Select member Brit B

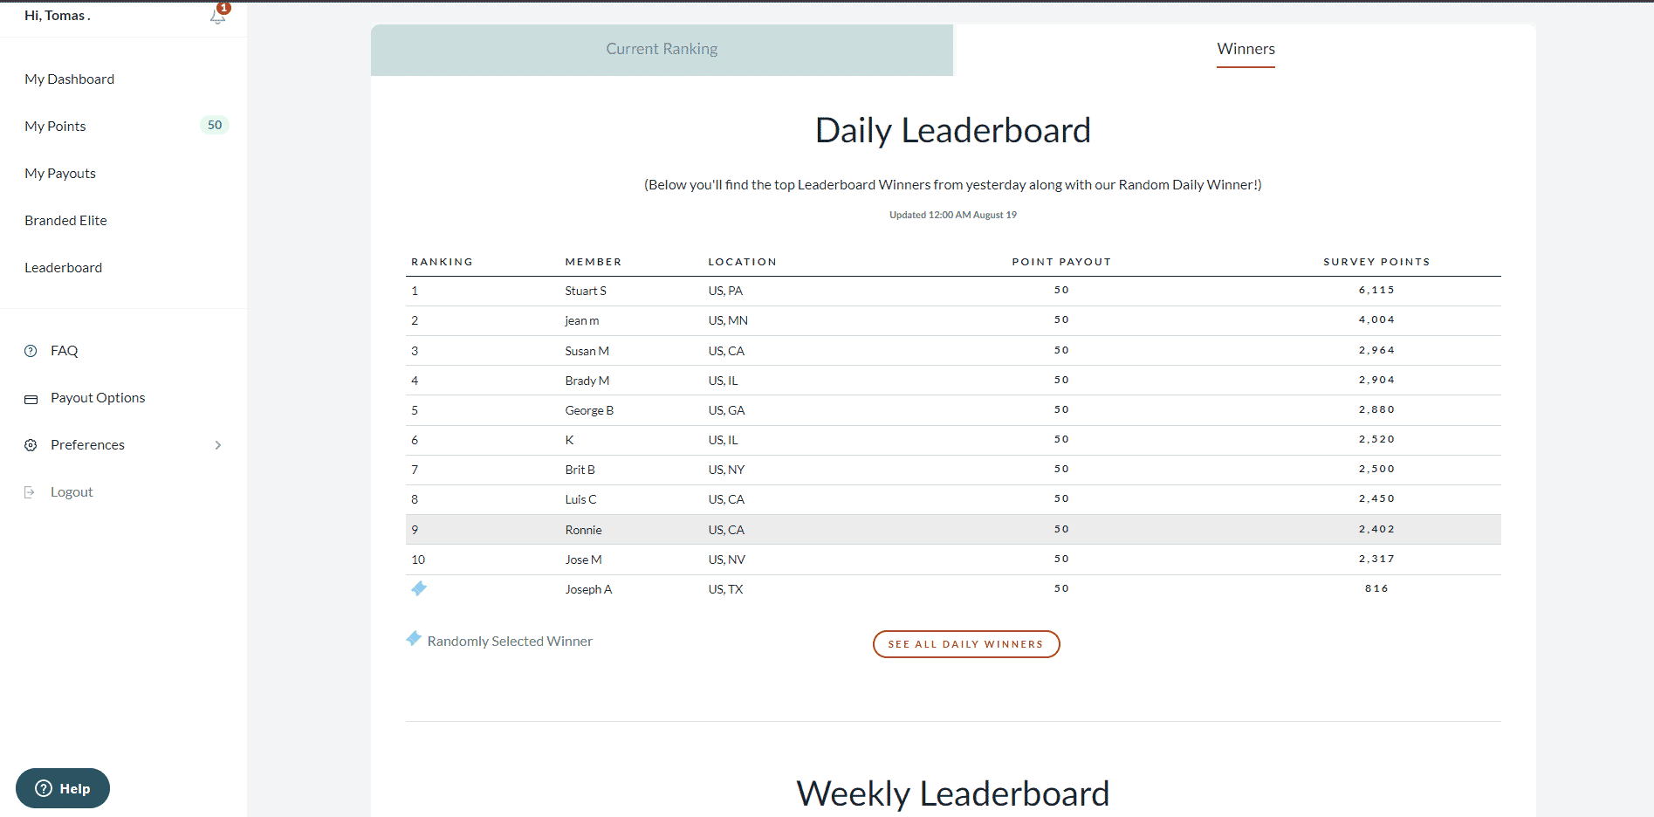580,470
